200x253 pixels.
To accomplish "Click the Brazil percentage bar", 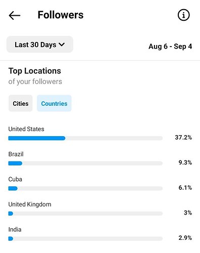I will tap(85, 163).
